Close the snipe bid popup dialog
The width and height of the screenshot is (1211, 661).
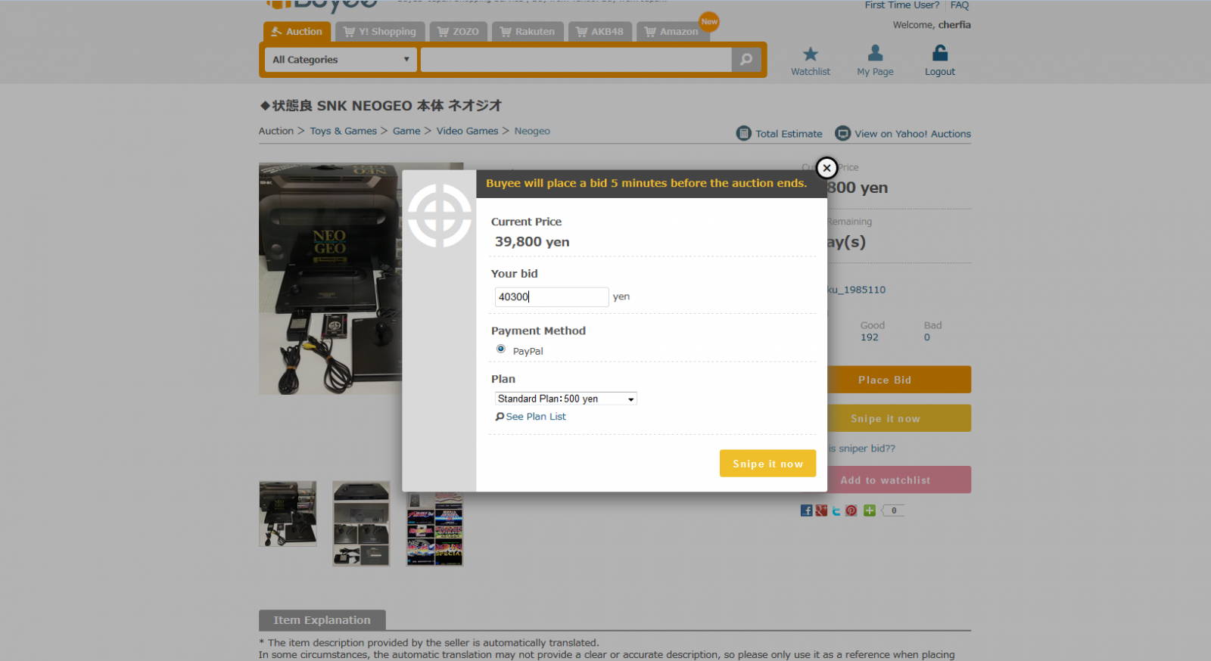[x=827, y=168]
